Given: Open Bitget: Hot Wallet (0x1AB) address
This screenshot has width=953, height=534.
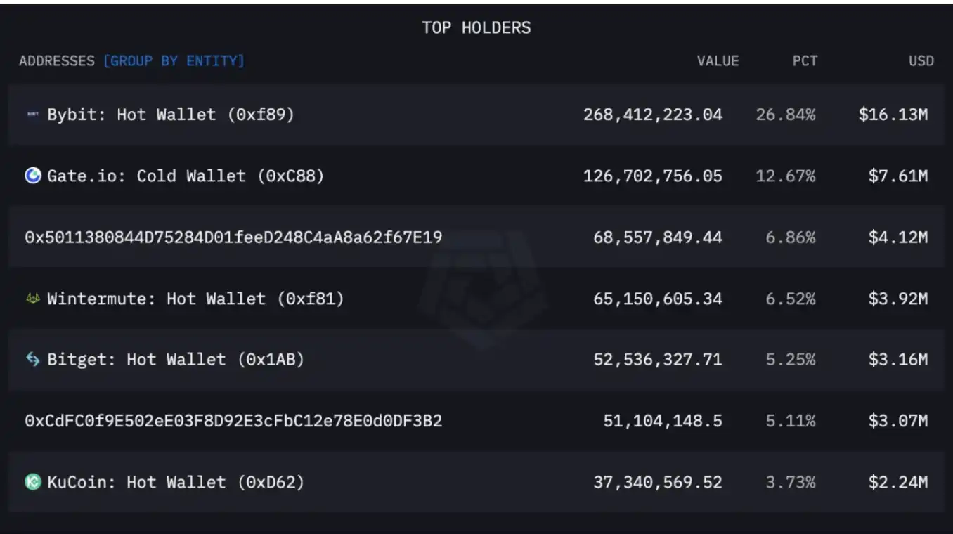Looking at the screenshot, I should pos(176,360).
